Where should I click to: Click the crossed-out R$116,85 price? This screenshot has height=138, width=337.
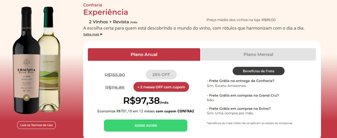[115, 88]
